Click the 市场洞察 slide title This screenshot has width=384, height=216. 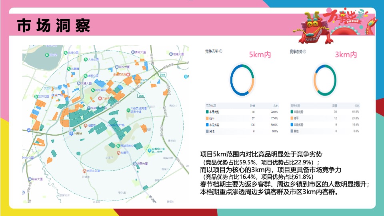pos(54,26)
